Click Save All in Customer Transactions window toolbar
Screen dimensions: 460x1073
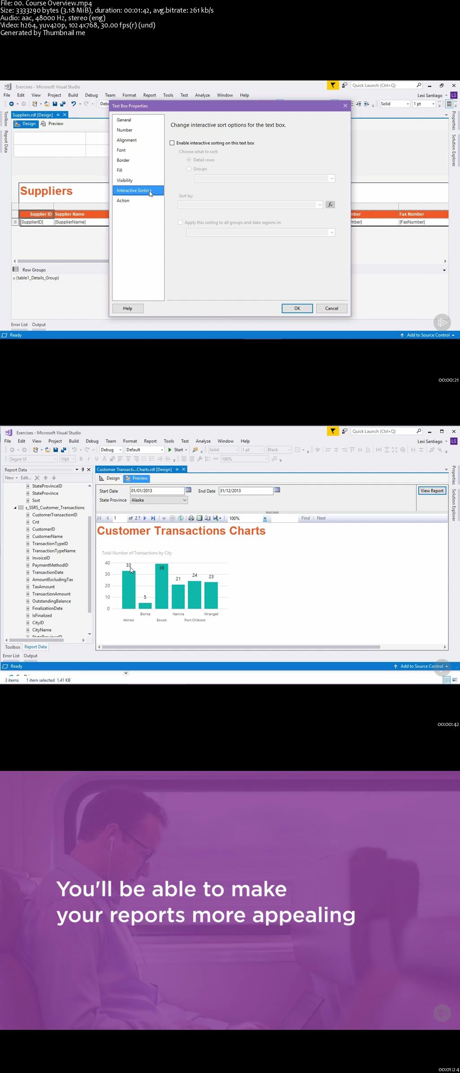[63, 450]
